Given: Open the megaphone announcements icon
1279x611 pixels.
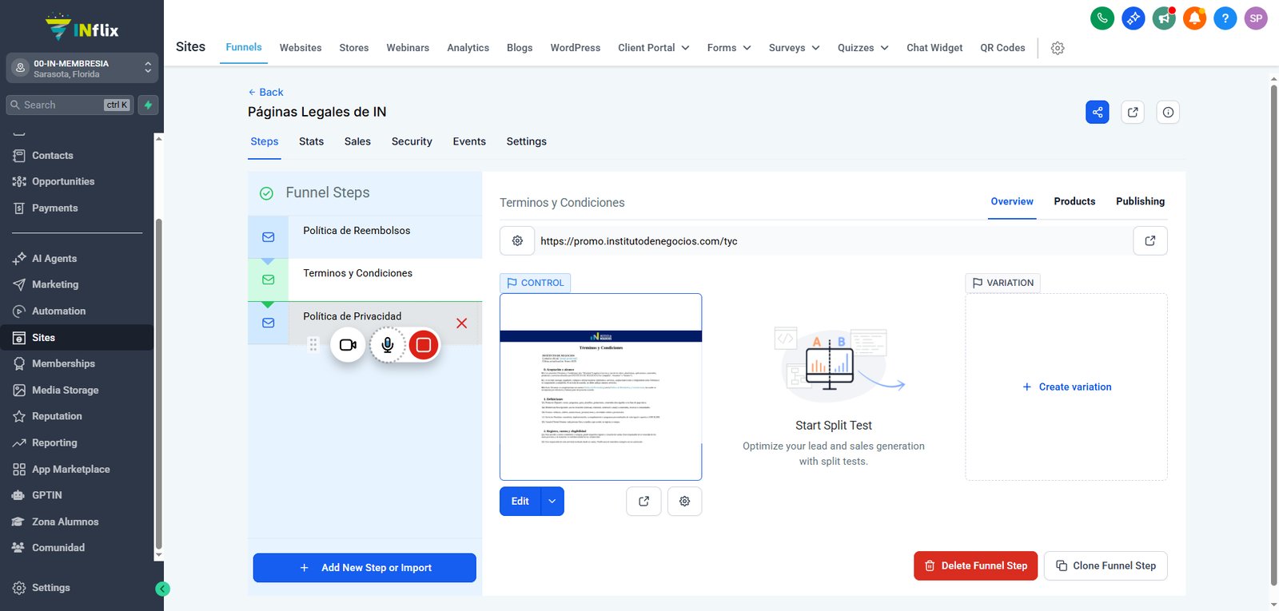Looking at the screenshot, I should tap(1164, 18).
